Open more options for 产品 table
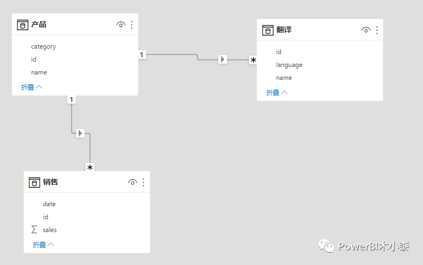423x265 pixels. (x=132, y=25)
